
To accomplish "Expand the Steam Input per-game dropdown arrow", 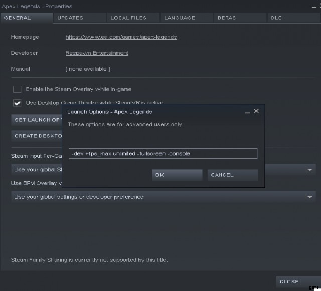I will [310, 170].
